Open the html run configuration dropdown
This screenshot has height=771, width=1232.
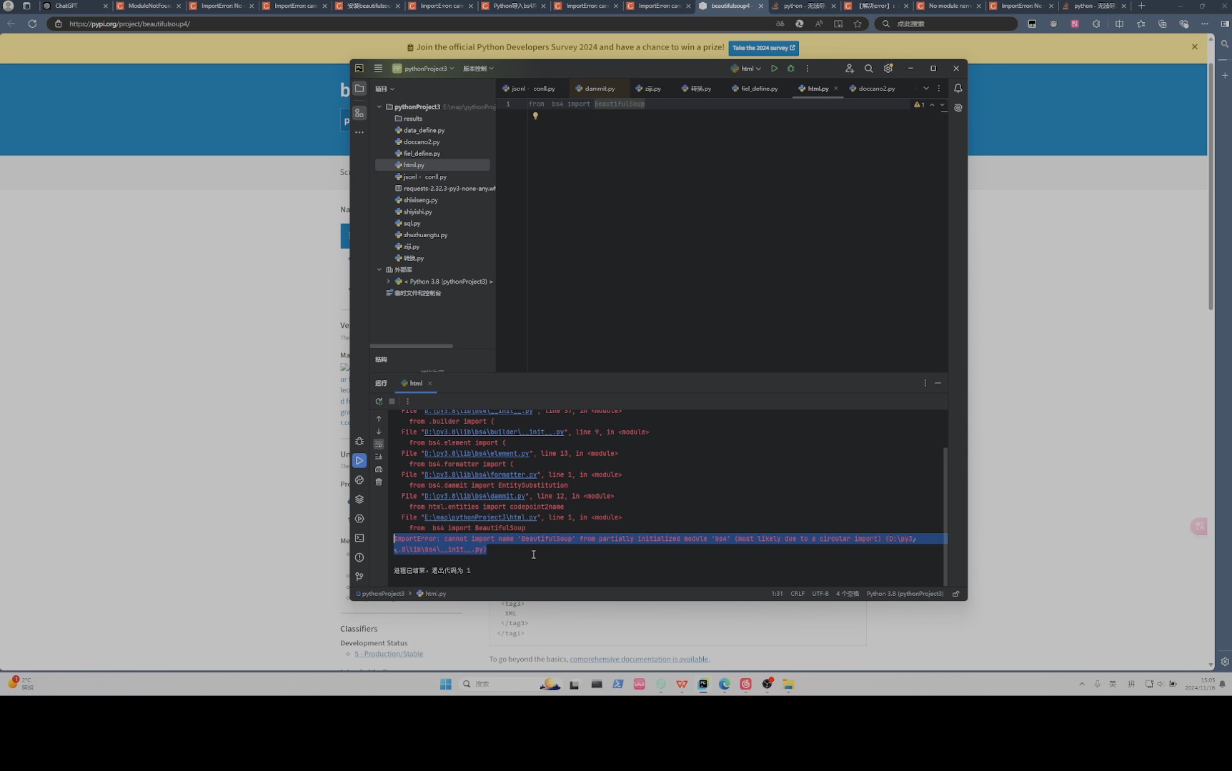pyautogui.click(x=747, y=69)
